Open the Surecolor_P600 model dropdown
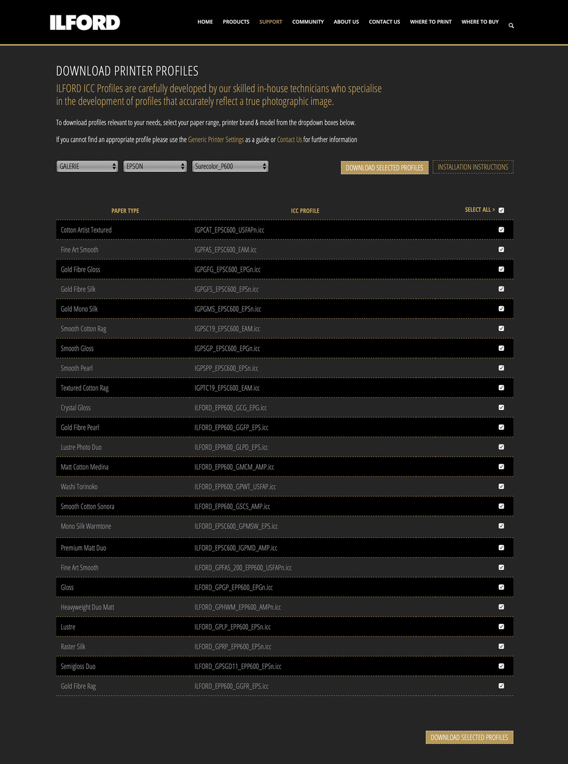Image resolution: width=568 pixels, height=764 pixels. pos(231,166)
